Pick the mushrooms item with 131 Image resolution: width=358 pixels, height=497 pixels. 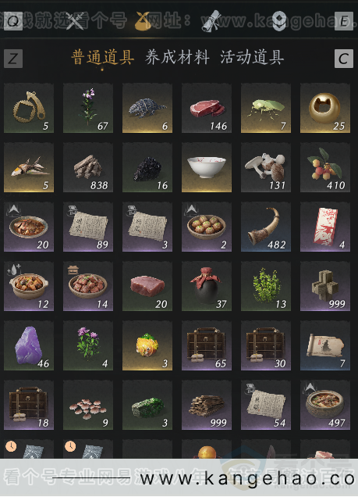click(266, 167)
